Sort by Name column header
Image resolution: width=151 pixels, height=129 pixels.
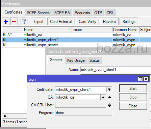pyautogui.click(x=47, y=30)
